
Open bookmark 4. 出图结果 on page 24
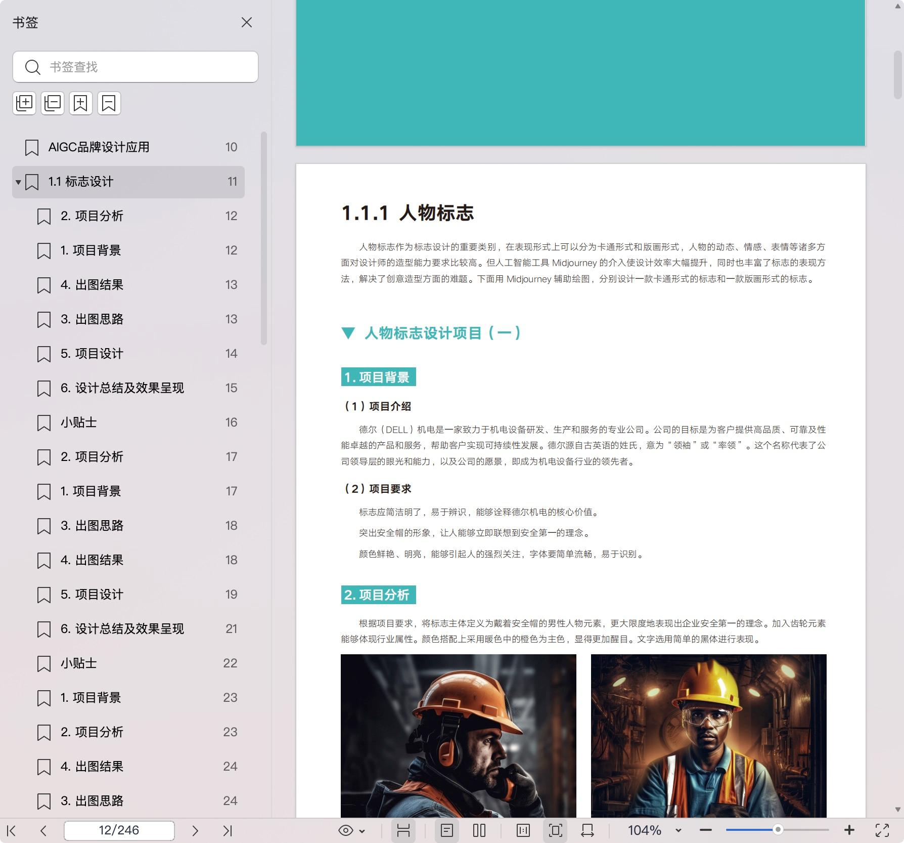coord(128,767)
